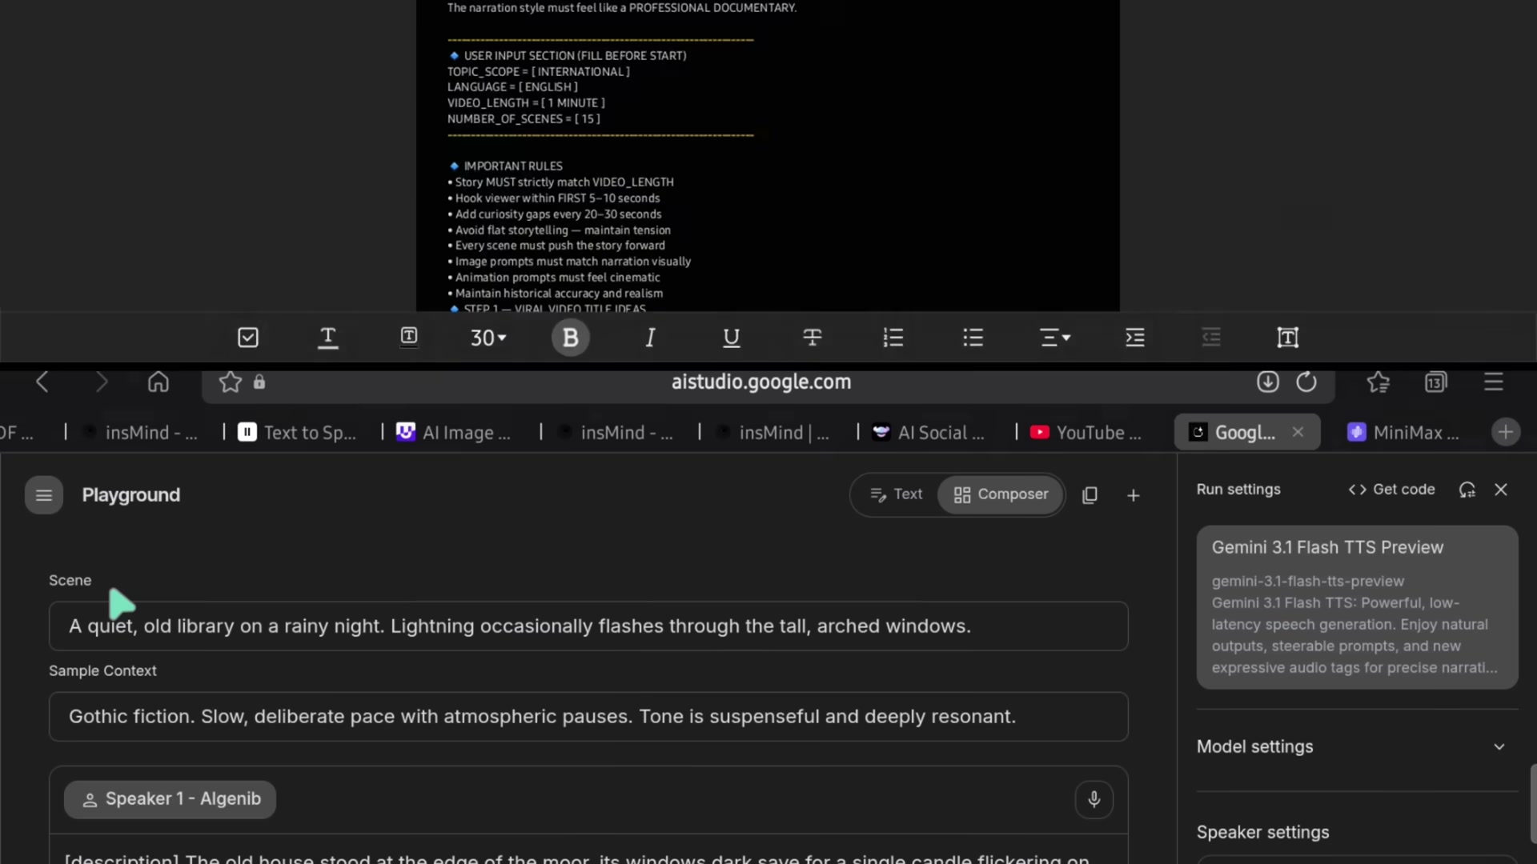Click the partially hidden leftmost browser tab
The height and width of the screenshot is (864, 1537).
pos(18,433)
